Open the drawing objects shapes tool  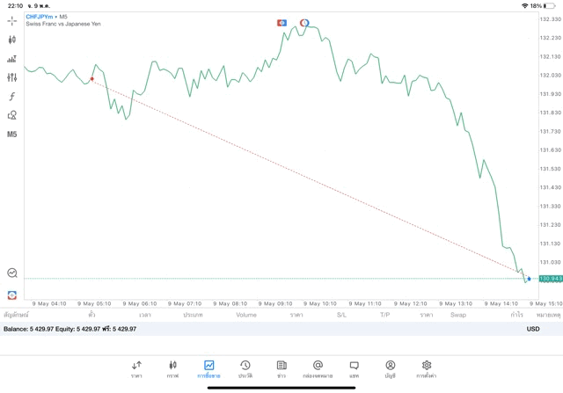12,115
